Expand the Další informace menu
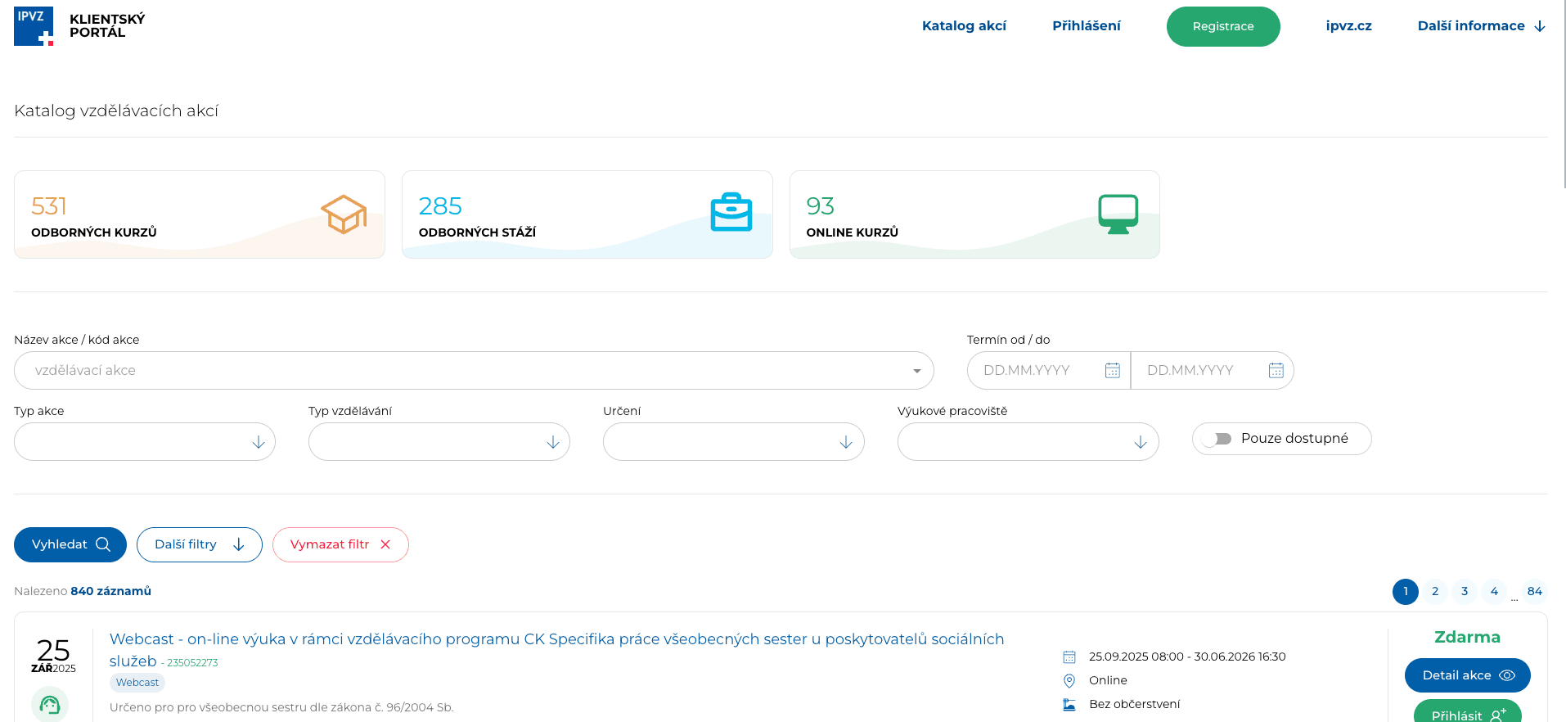The height and width of the screenshot is (722, 1566). [1481, 26]
